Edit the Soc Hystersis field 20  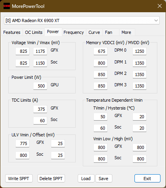140,128
